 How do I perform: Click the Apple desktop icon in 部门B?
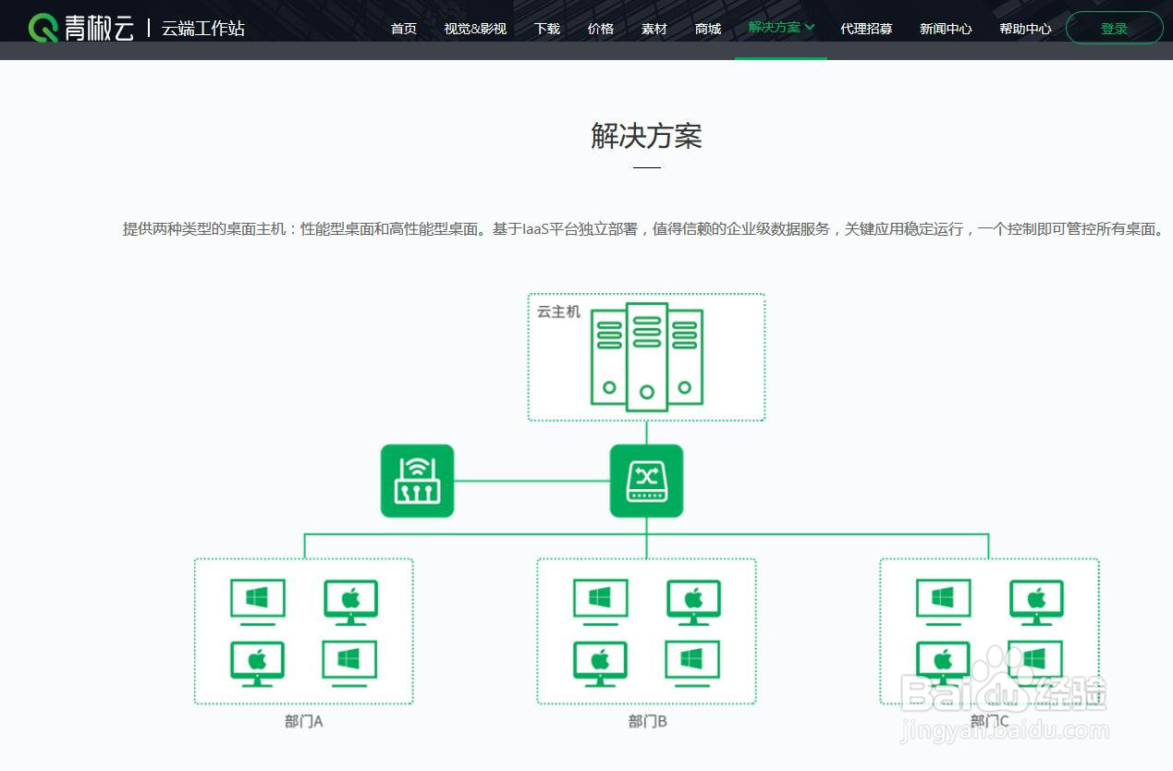coord(693,601)
